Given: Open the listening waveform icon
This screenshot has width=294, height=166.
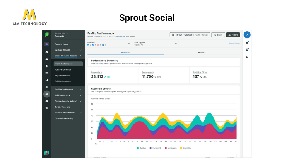Looking at the screenshot, I should point(47,87).
